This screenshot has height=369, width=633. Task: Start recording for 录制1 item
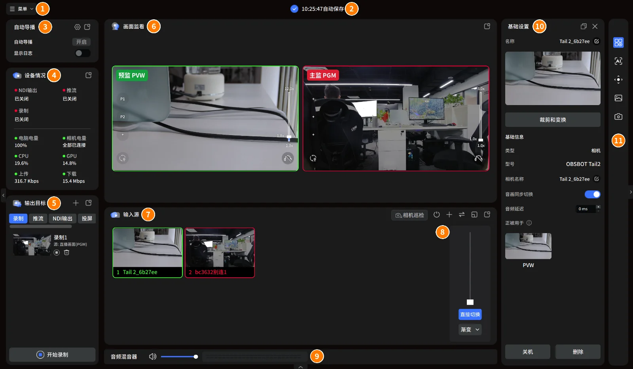[57, 252]
